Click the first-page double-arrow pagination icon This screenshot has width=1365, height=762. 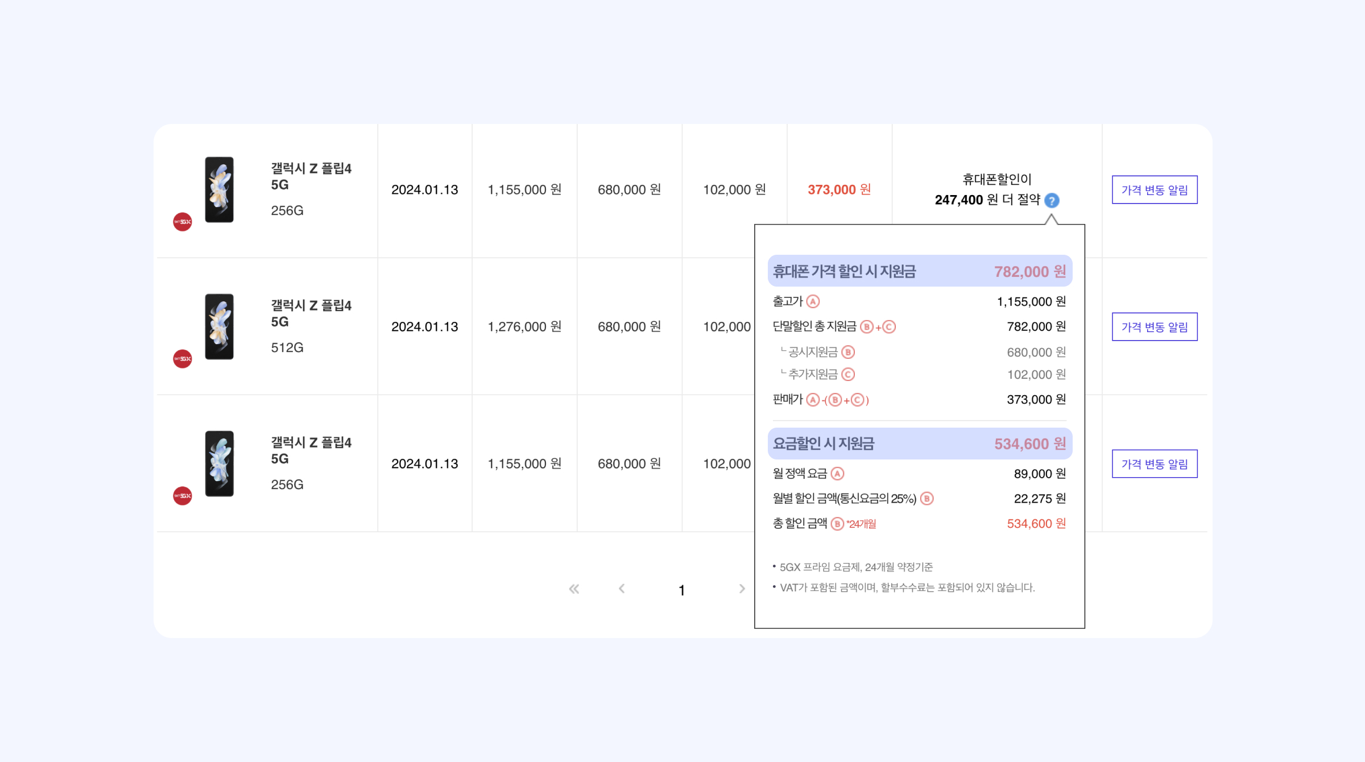[x=574, y=590]
